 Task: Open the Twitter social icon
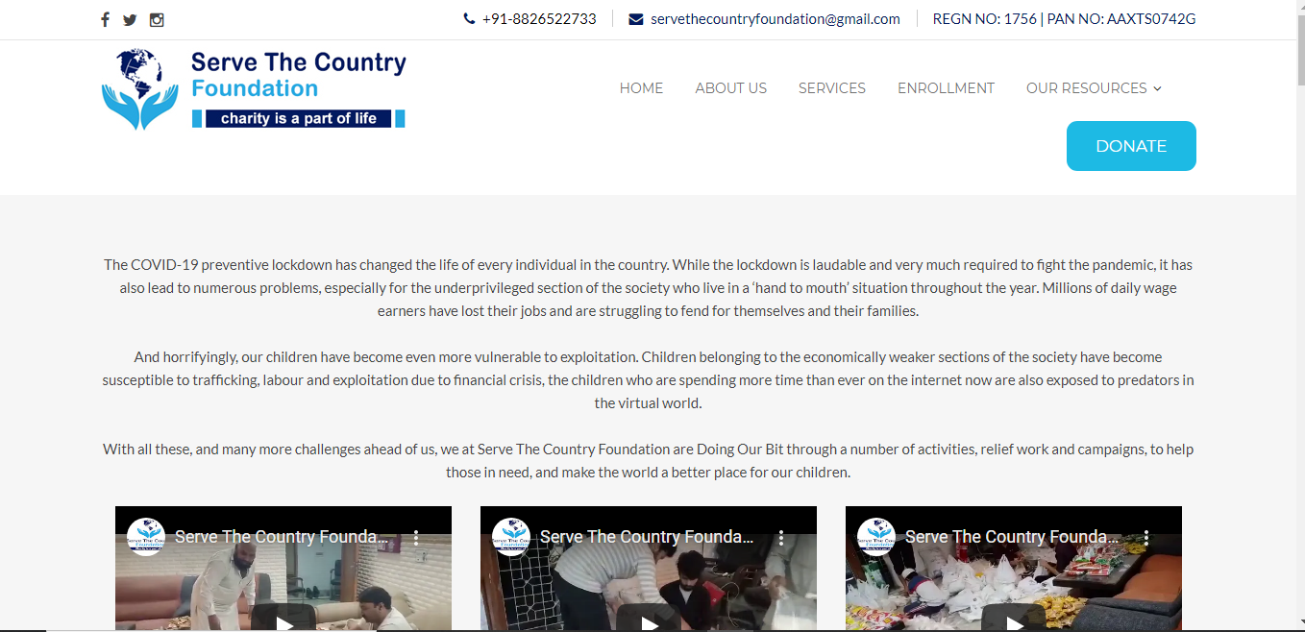click(x=130, y=19)
